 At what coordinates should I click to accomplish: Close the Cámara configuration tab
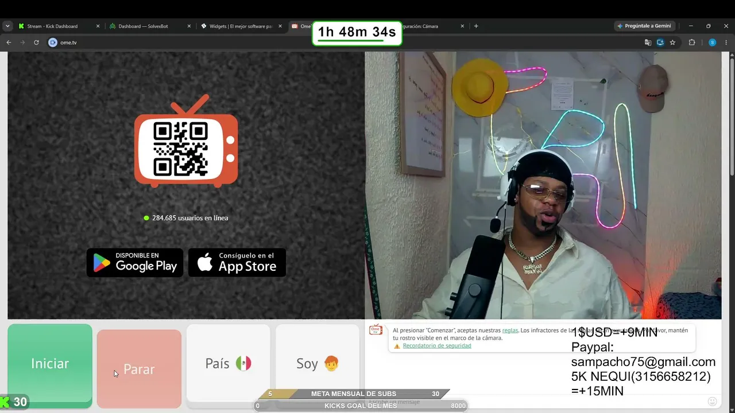click(462, 26)
